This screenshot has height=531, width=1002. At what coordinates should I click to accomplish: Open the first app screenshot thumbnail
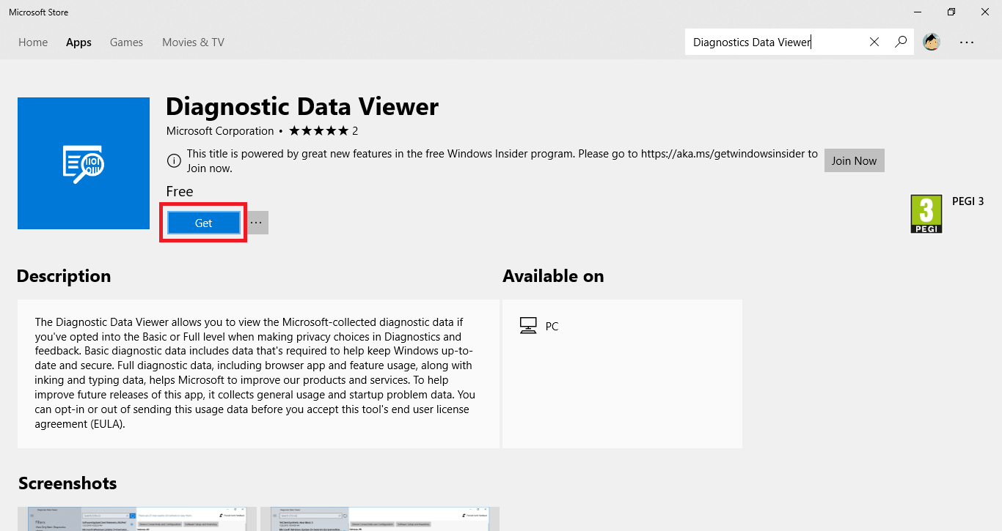pos(137,519)
